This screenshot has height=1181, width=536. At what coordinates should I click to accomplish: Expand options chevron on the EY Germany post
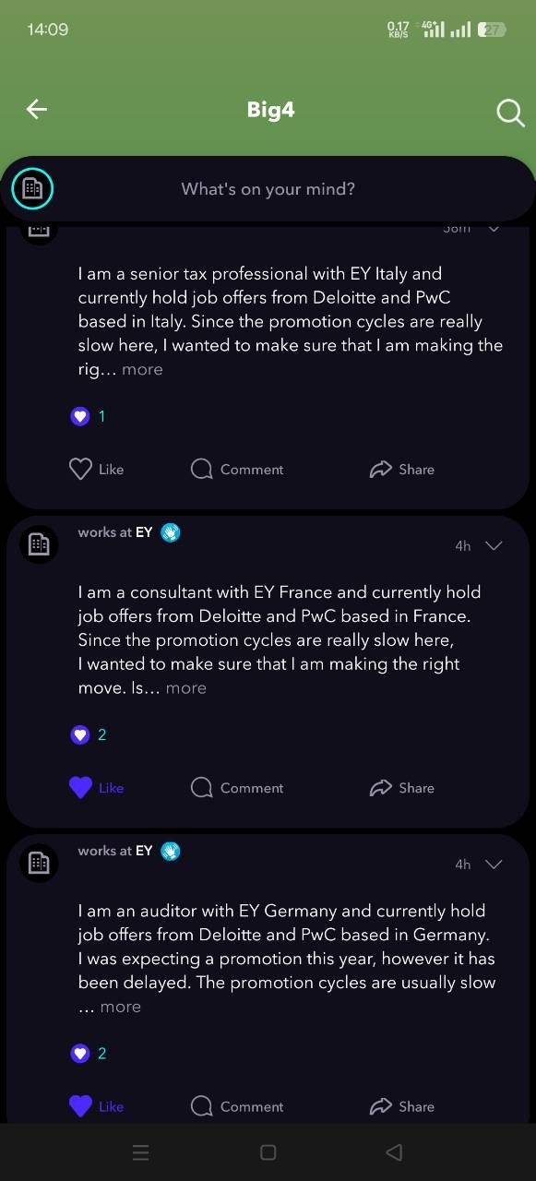[x=494, y=864]
